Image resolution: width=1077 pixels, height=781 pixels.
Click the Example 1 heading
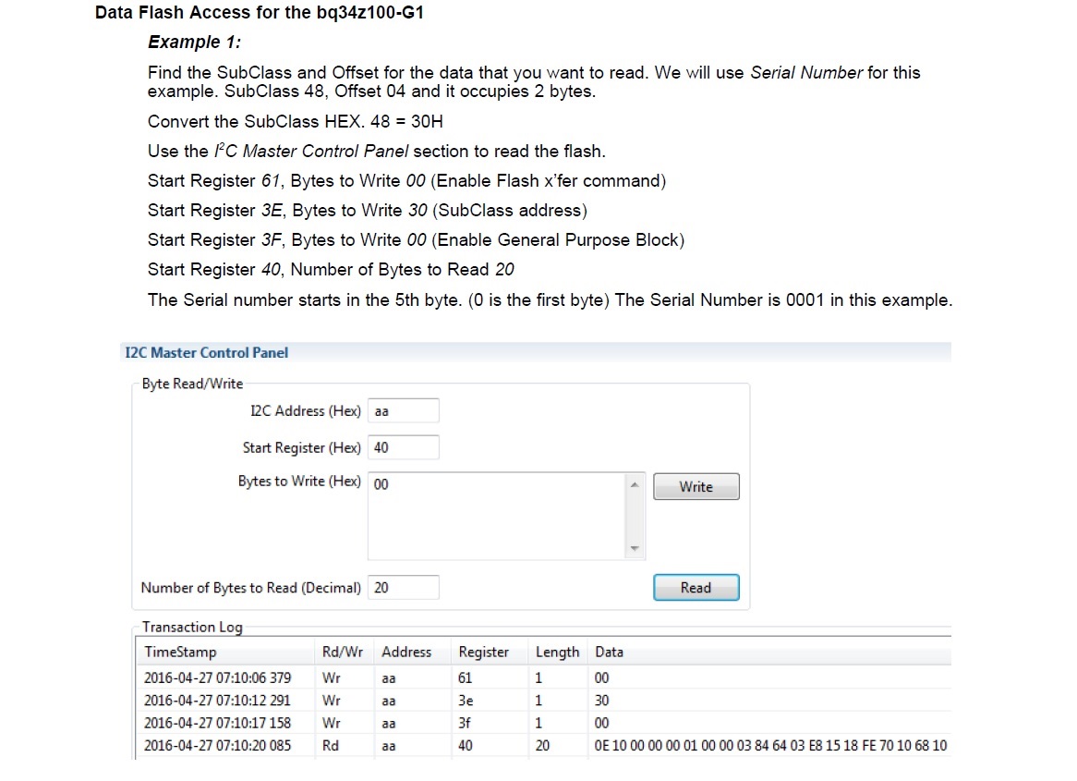click(194, 42)
